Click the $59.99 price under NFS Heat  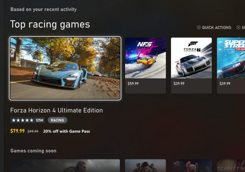tap(133, 83)
